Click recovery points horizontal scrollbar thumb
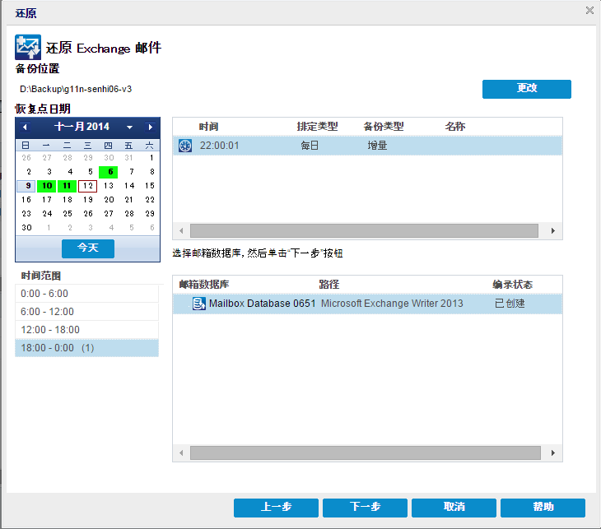Viewport: 601px width, 529px height. [364, 231]
